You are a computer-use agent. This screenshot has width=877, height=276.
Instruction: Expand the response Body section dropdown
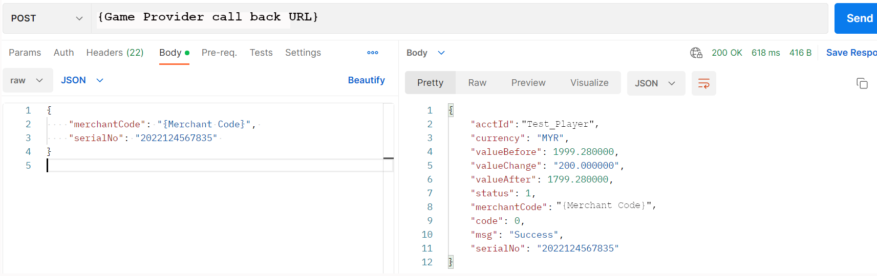click(425, 53)
